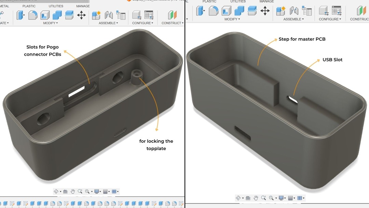
Task: Click New Component icon in right window
Action: 281,11
